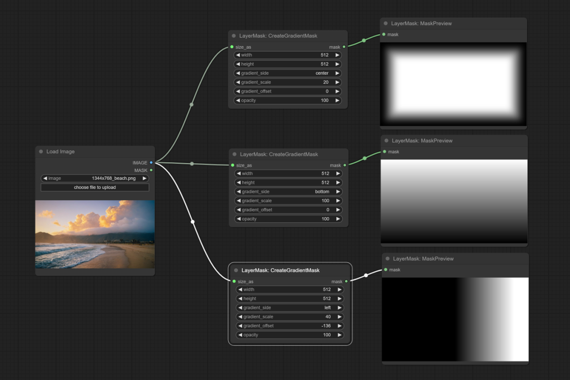Click the center mask preview image

point(453,84)
